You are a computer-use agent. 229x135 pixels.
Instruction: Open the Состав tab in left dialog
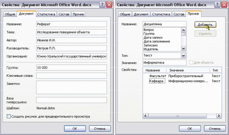pyautogui.click(x=64, y=14)
